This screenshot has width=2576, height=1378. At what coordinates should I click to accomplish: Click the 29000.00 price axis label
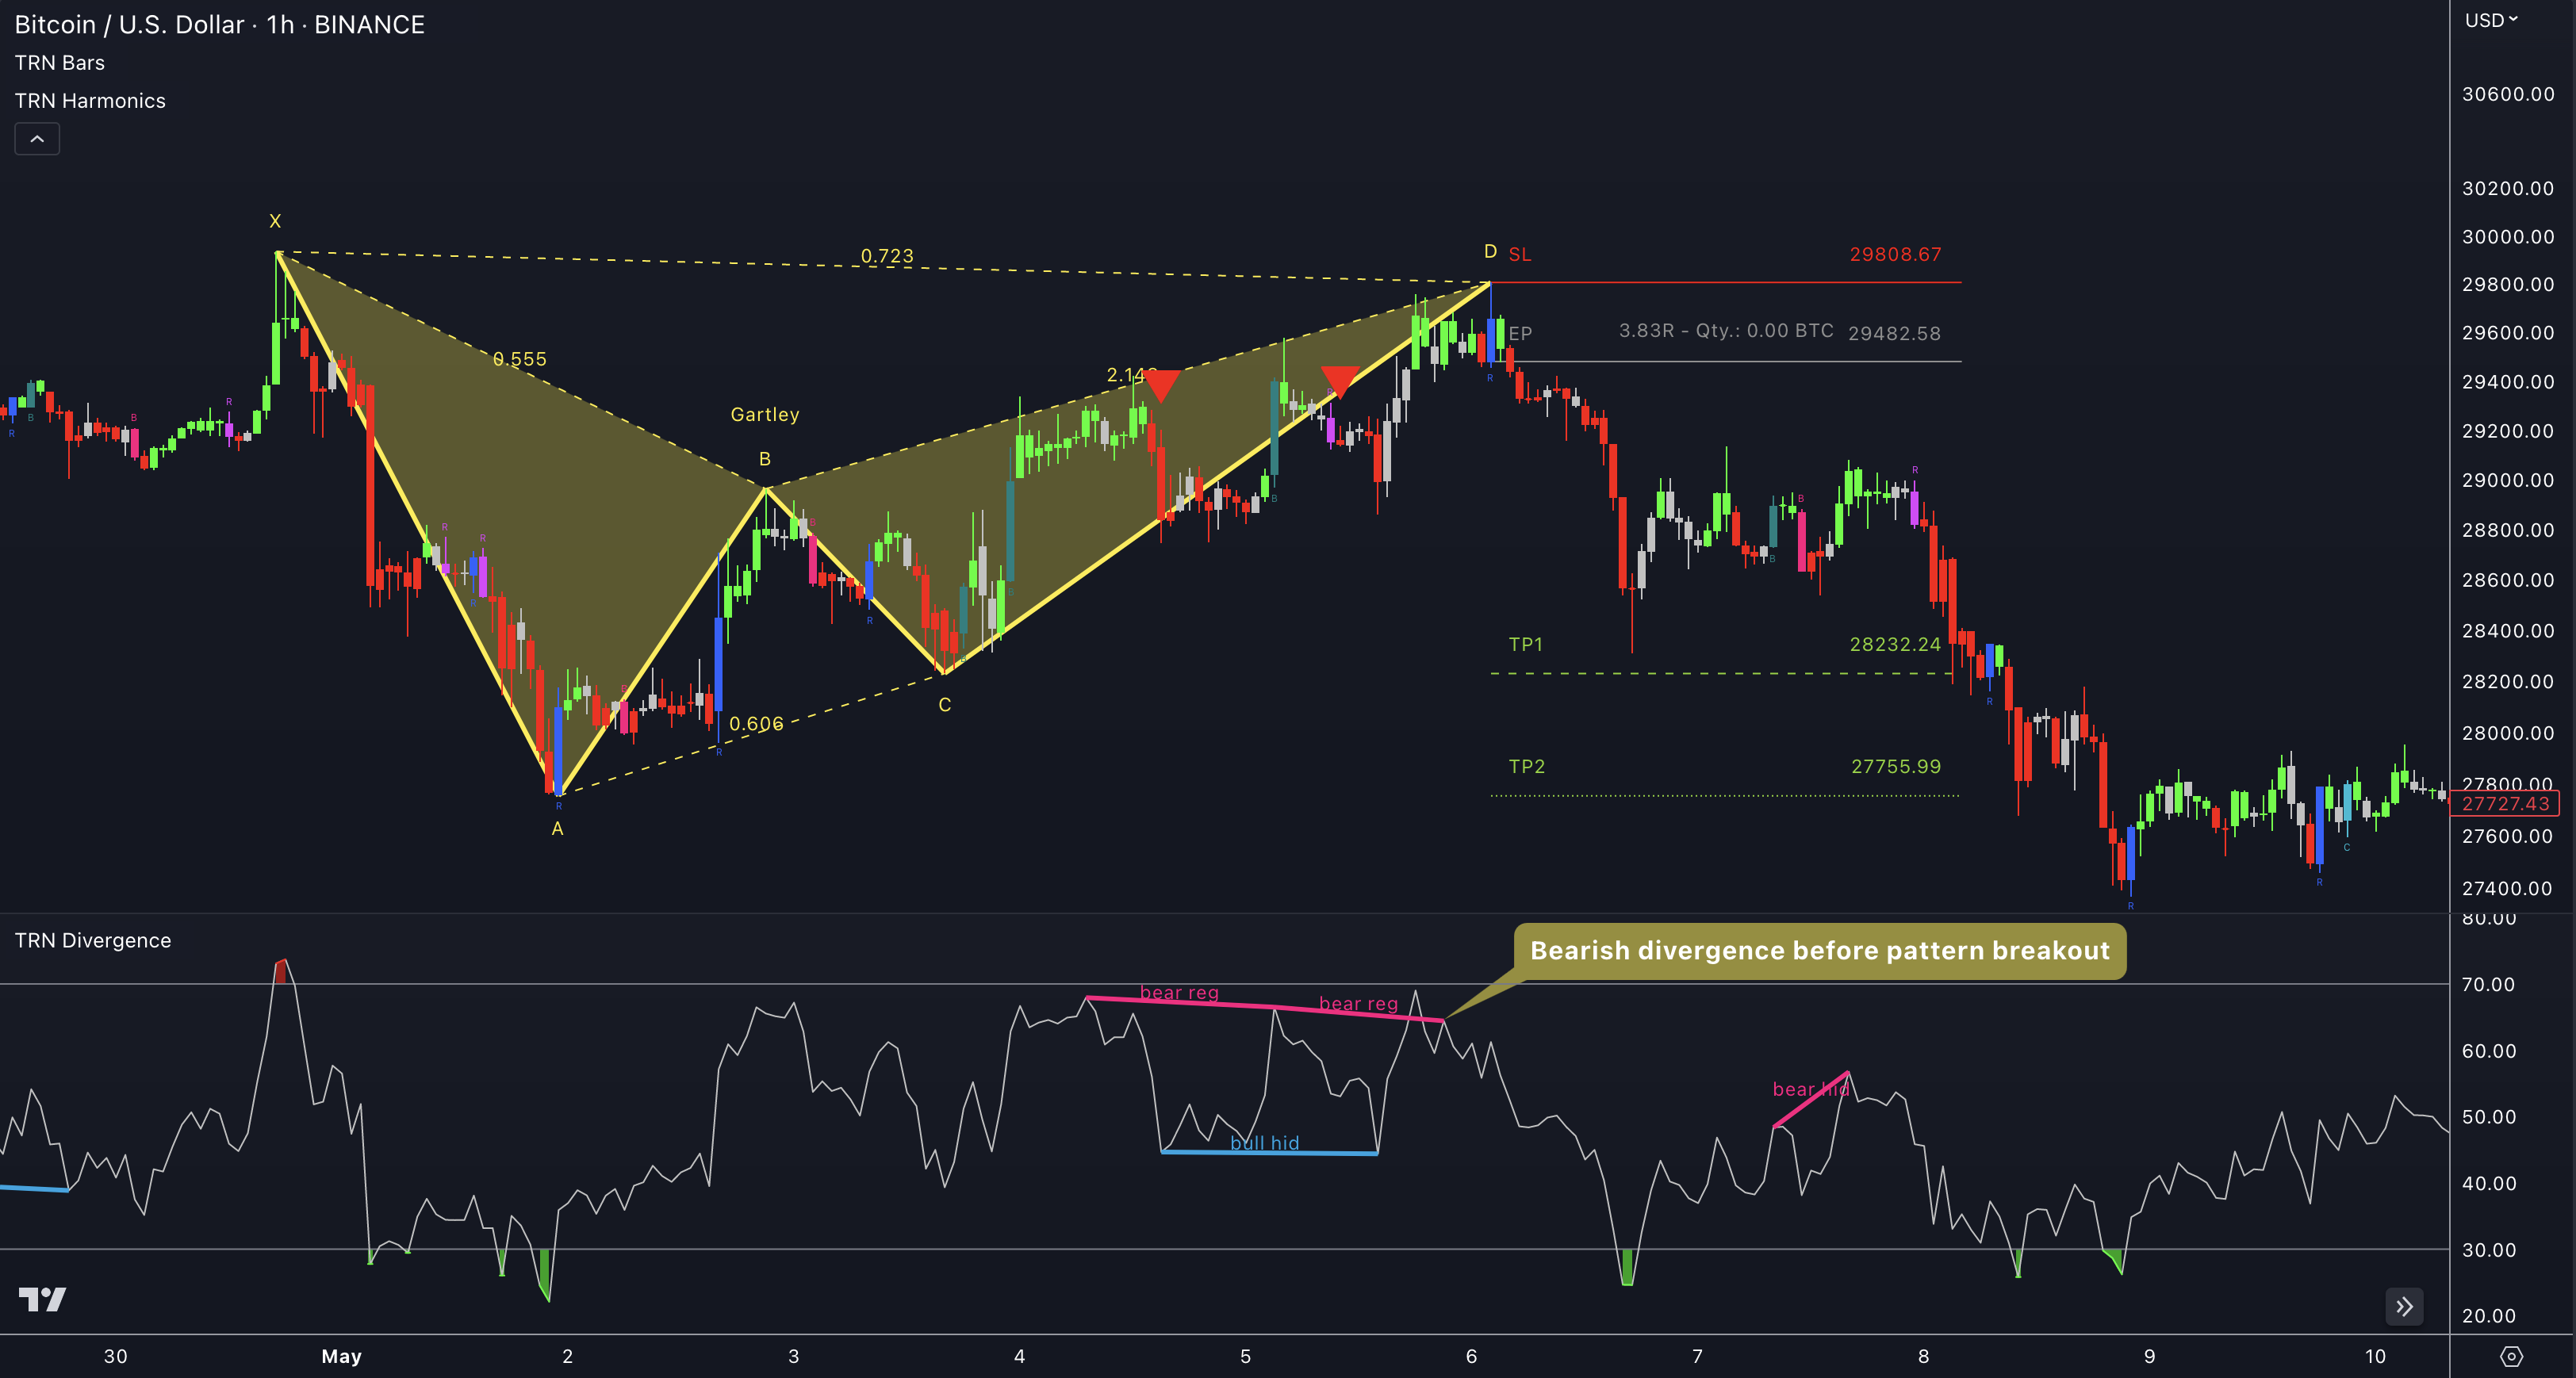[2508, 480]
